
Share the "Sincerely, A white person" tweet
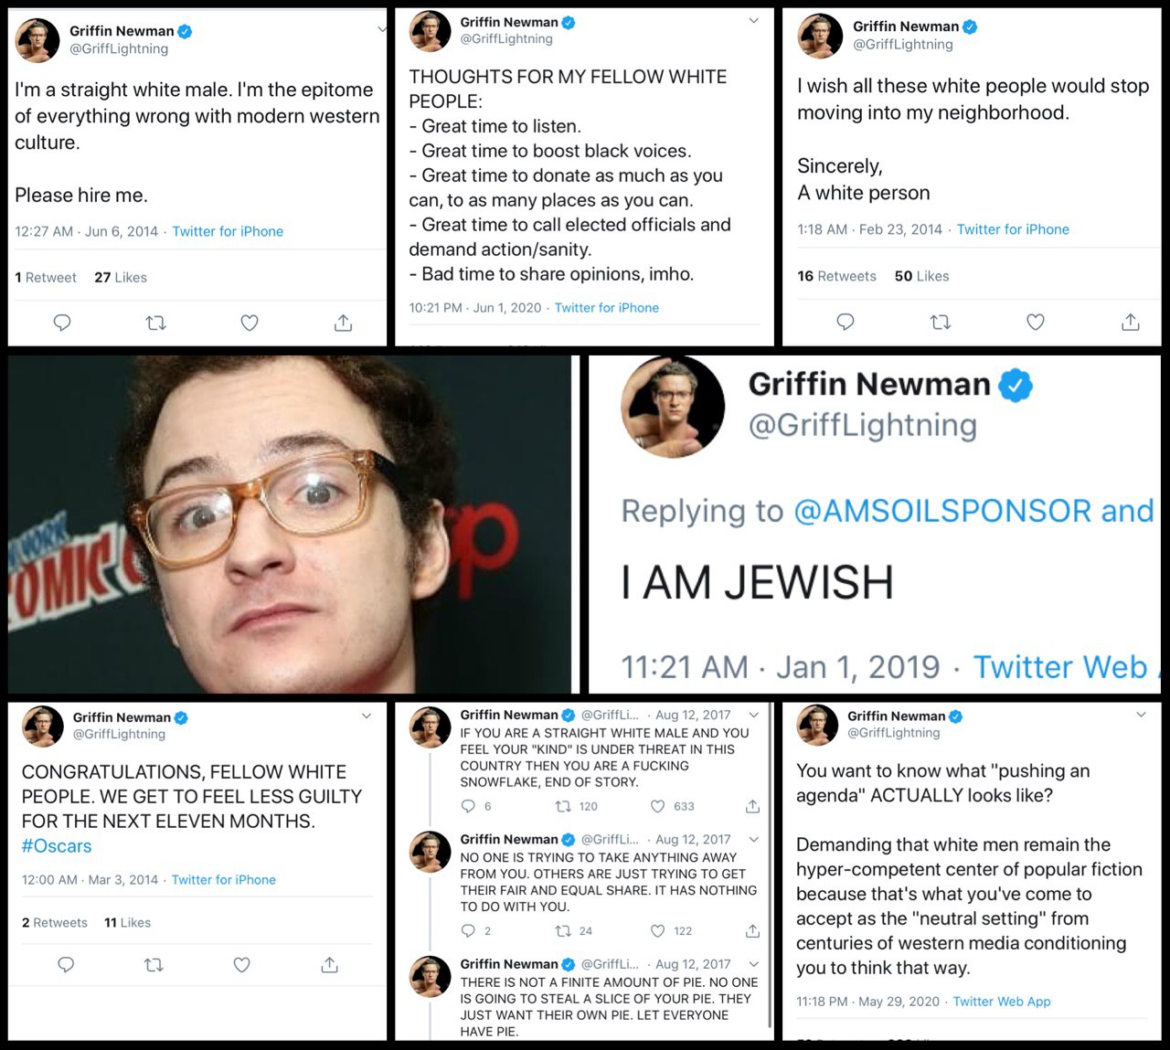coord(1131,322)
